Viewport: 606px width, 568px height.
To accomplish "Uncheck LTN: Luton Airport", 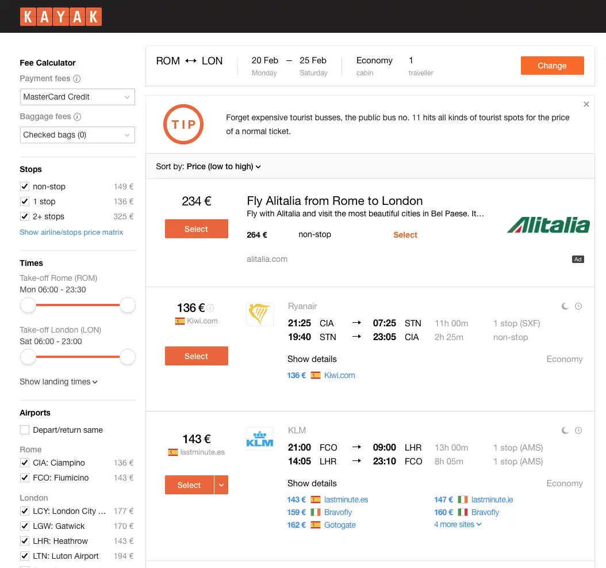I will point(25,556).
